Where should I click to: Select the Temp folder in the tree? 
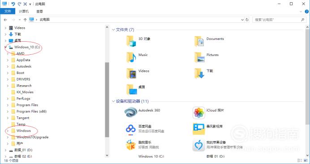tap(21, 124)
